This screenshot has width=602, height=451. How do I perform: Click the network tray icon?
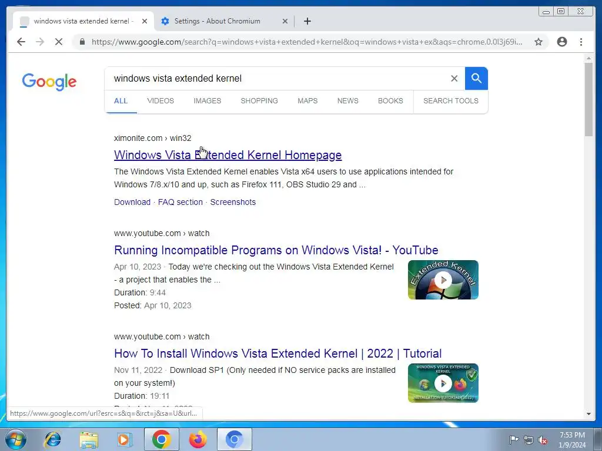tap(529, 439)
